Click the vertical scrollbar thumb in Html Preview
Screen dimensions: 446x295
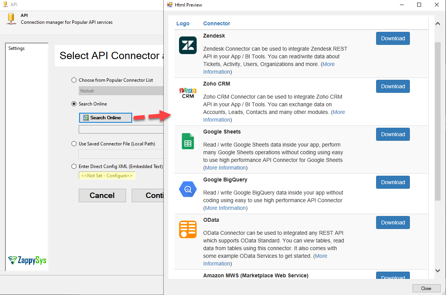pos(438,122)
